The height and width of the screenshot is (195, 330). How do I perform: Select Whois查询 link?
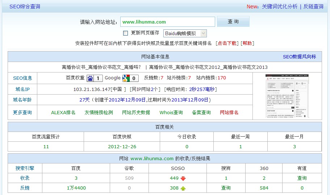(171, 112)
